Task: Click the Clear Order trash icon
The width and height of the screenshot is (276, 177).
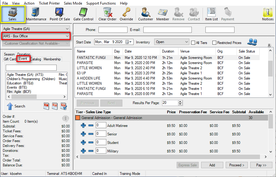Action: tap(107, 14)
